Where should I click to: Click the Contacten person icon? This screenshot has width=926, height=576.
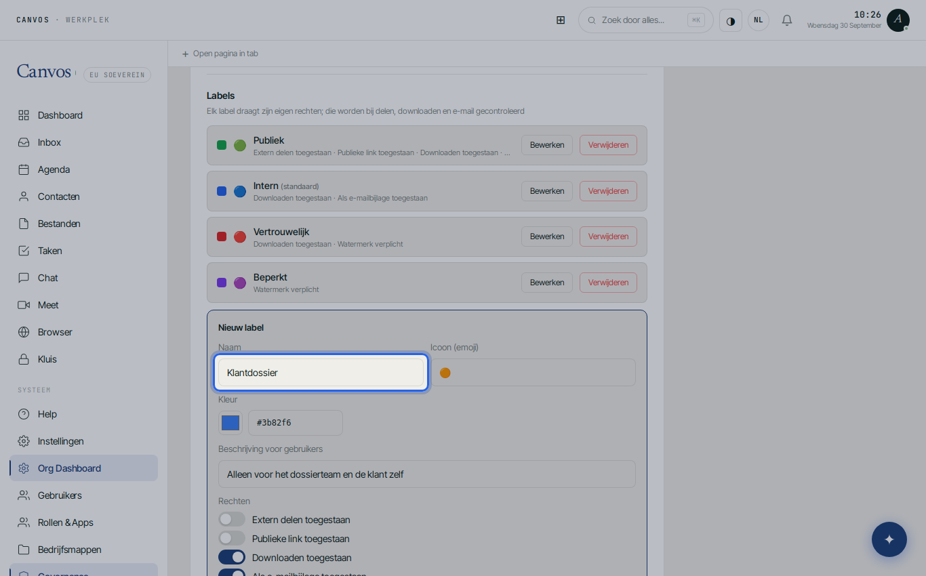click(x=24, y=197)
